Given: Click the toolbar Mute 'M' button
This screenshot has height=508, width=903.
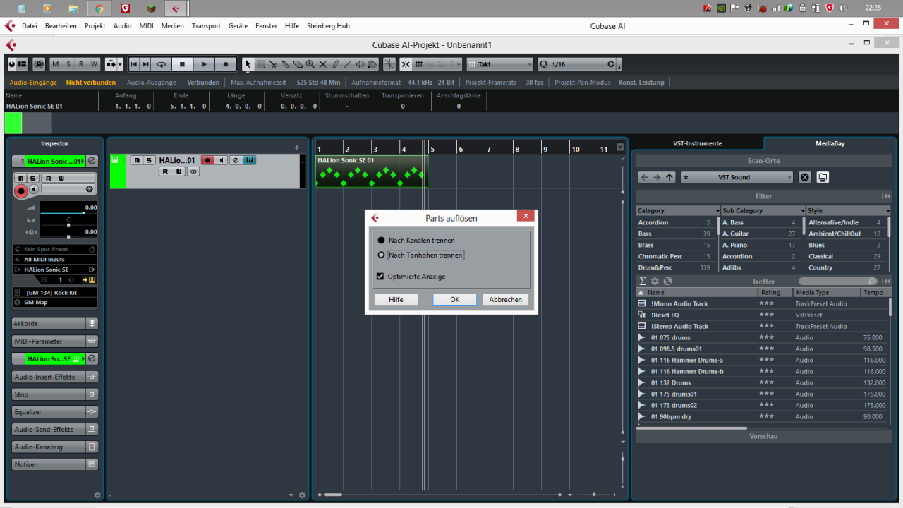Looking at the screenshot, I should 56,64.
